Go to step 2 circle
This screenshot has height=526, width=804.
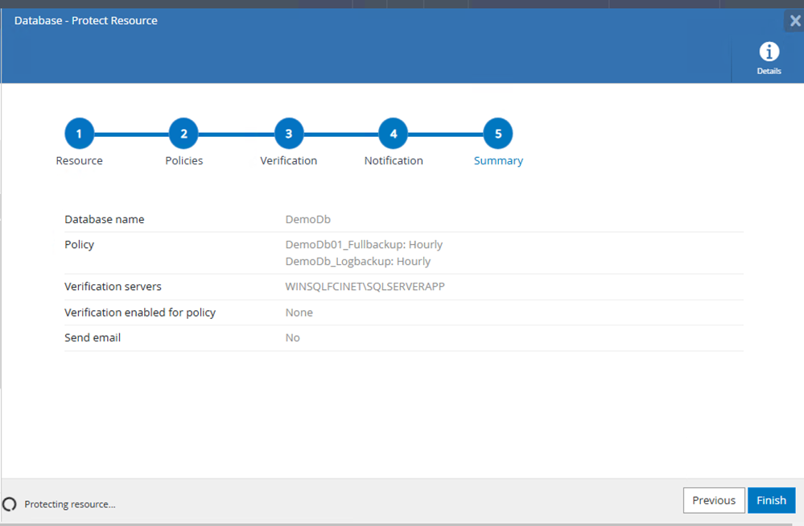point(183,134)
